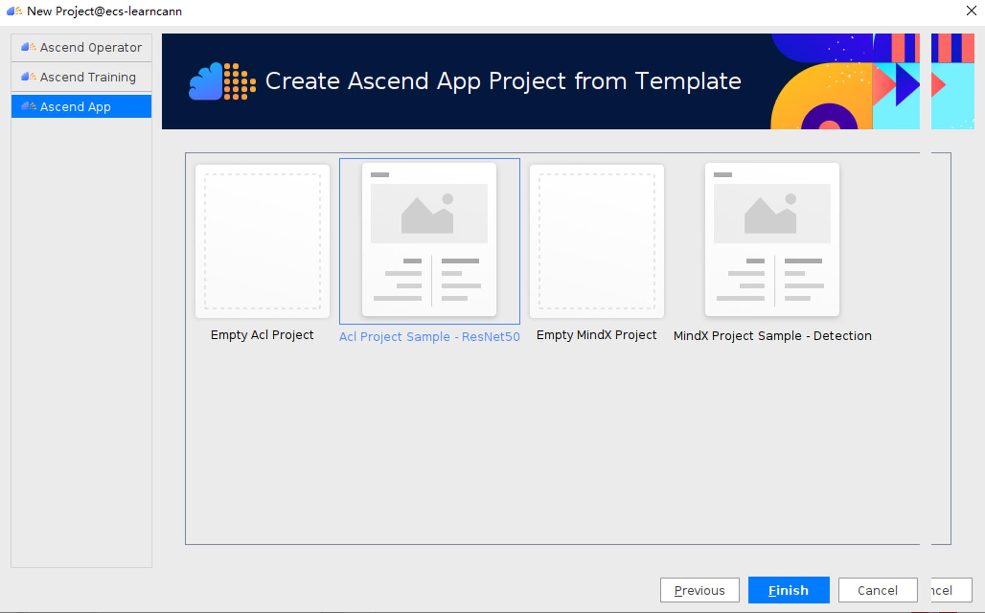
Task: Click the Cancel button
Action: [878, 590]
